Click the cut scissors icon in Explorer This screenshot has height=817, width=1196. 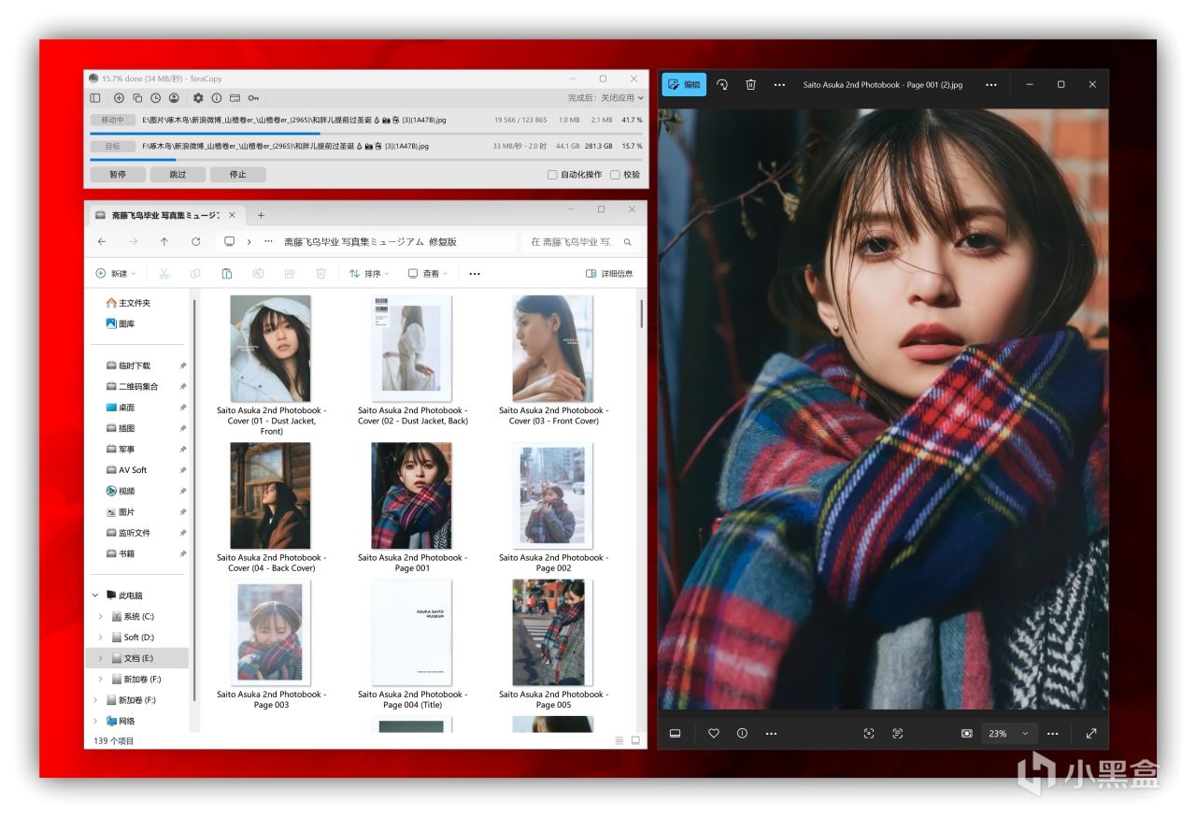point(164,274)
